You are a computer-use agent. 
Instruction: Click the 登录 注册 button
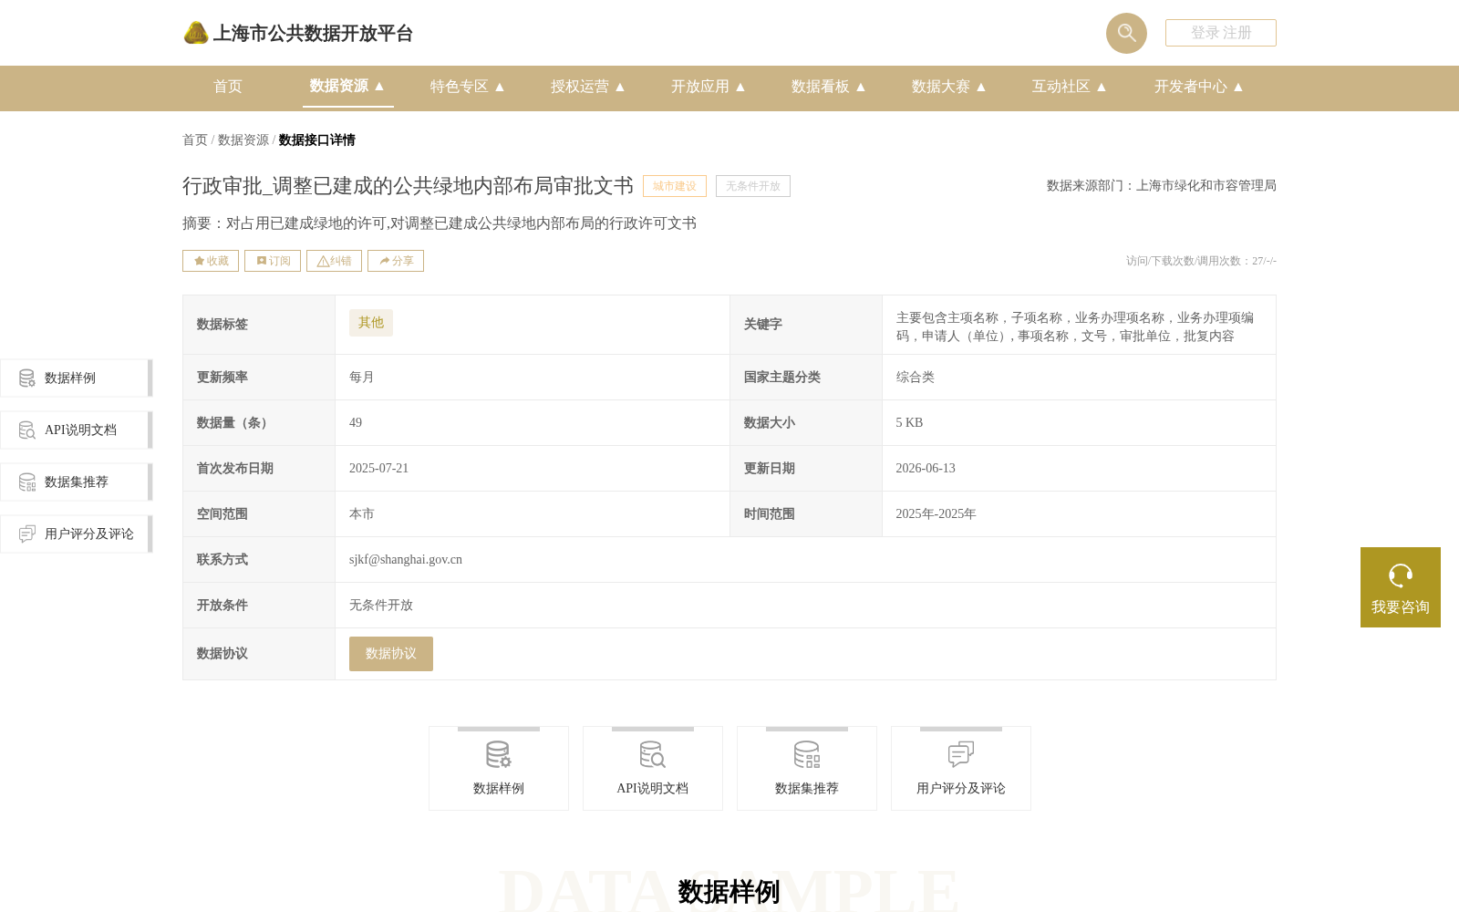click(x=1221, y=33)
